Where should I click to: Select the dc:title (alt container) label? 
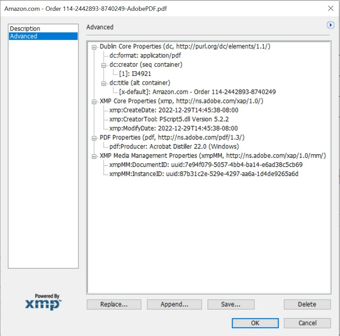pos(140,83)
